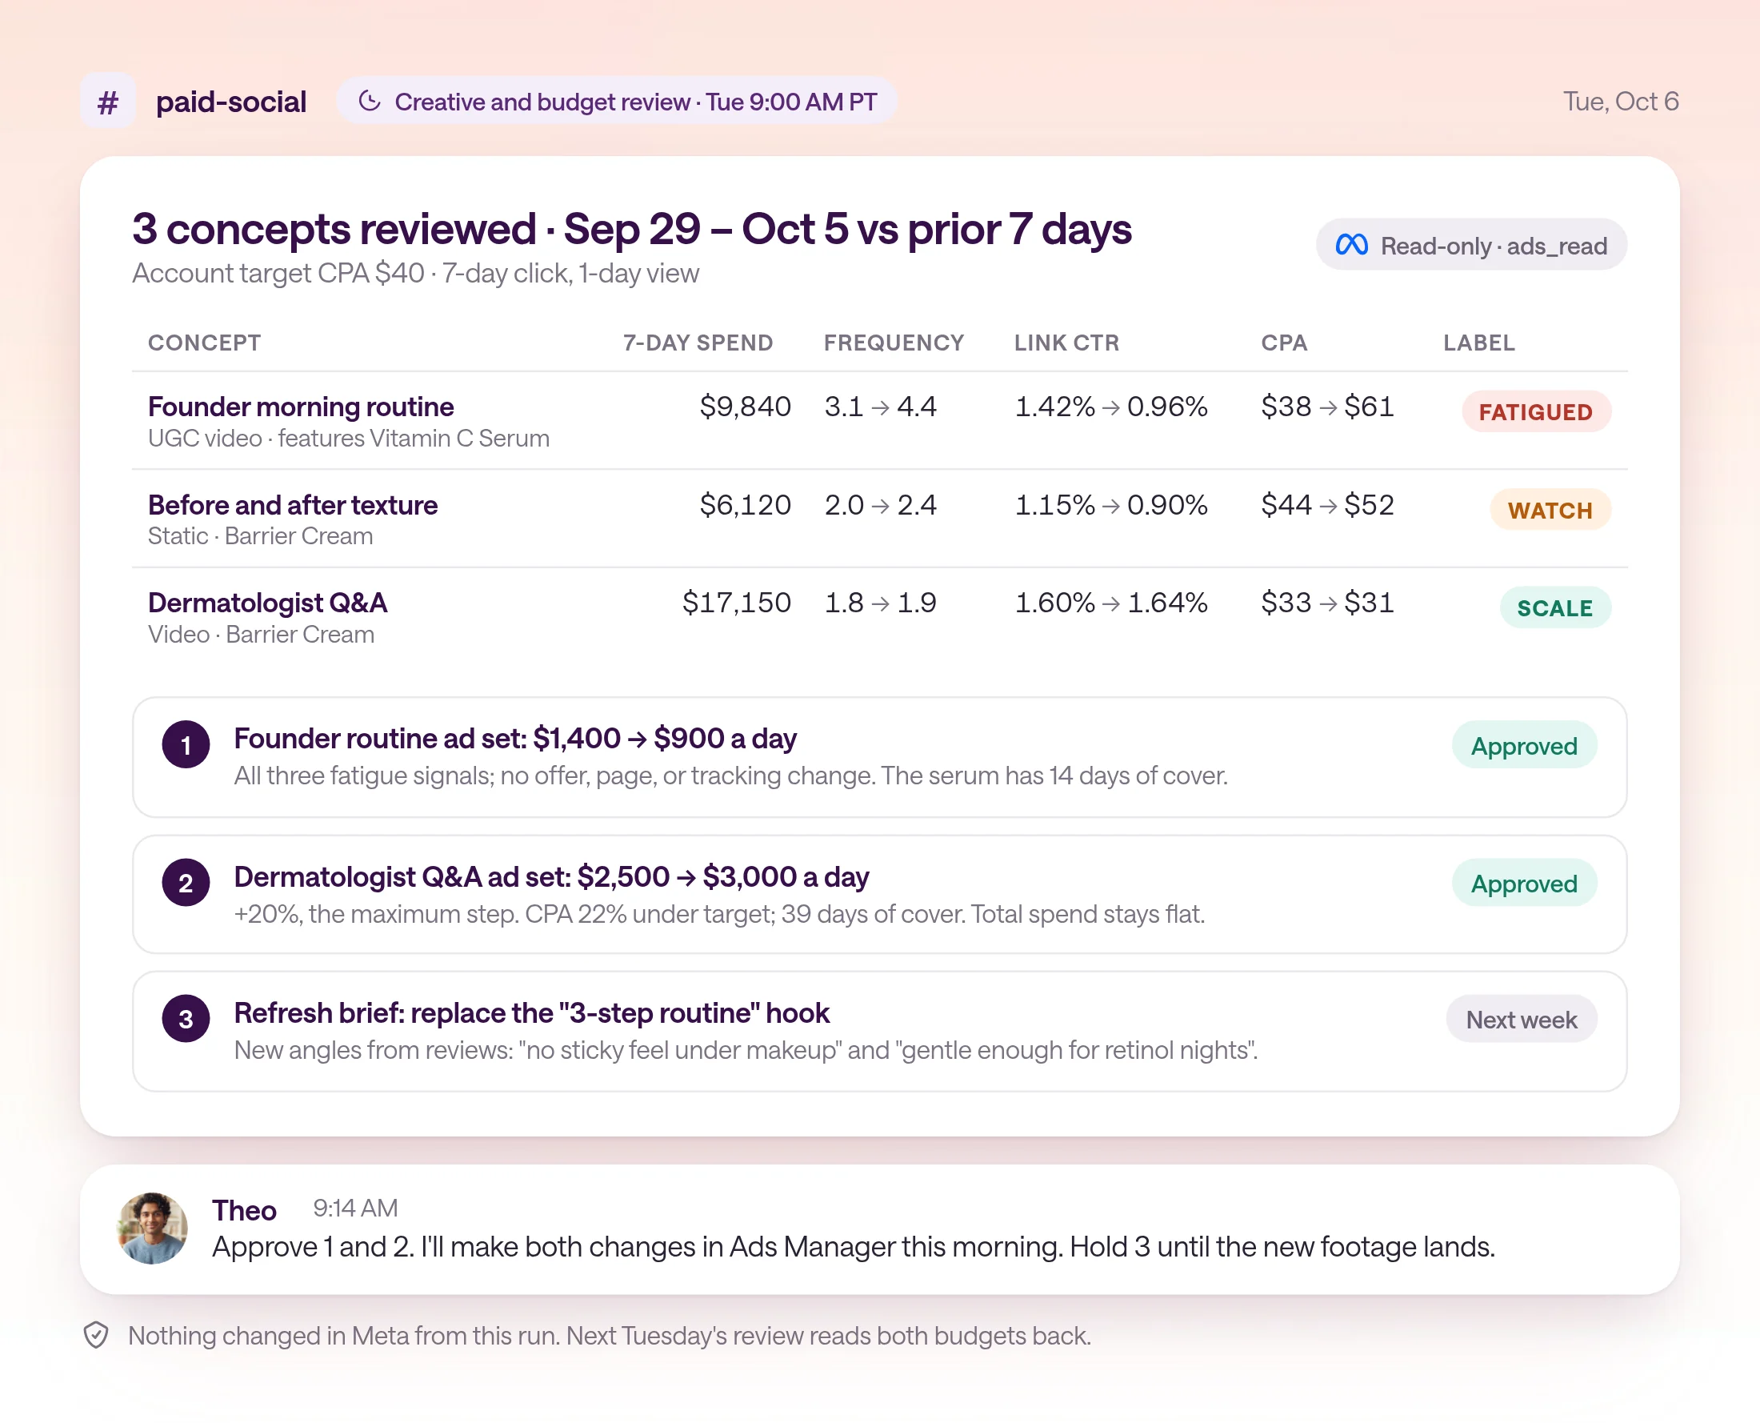Click the Read-only ads_read badge

pyautogui.click(x=1470, y=245)
